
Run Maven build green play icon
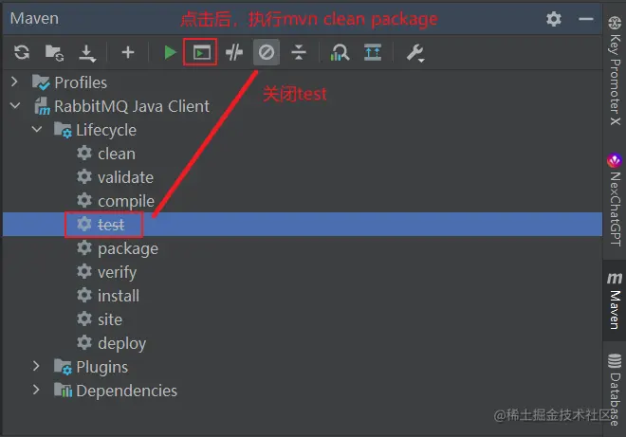[x=170, y=52]
